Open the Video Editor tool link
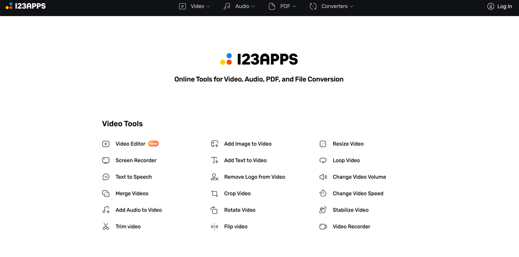Image resolution: width=519 pixels, height=257 pixels. (130, 144)
